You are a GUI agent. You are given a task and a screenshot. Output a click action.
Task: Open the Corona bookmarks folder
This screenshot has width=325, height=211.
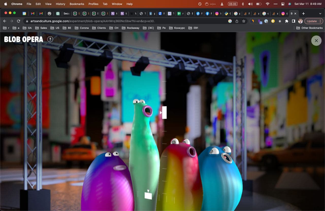coord(82,28)
